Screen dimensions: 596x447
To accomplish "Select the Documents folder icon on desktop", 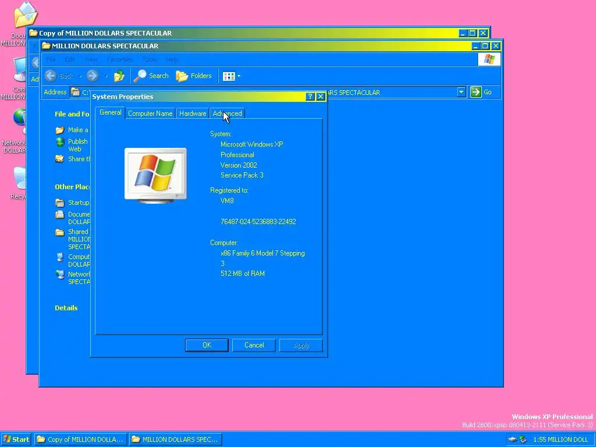I will pos(25,15).
